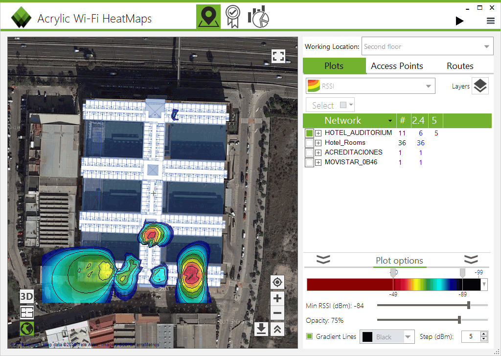501x356 pixels.
Task: Click the Step (dBm) input field
Action: pos(471,336)
